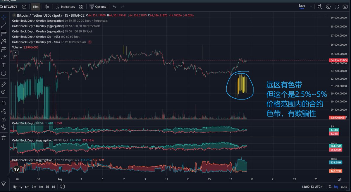Open the Options menu in the top toolbar
Image resolution: width=351 pixels, height=192 pixels.
pyautogui.click(x=98, y=6)
